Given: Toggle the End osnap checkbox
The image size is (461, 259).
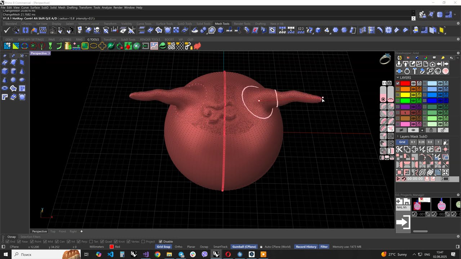Looking at the screenshot, I should pos(8,242).
